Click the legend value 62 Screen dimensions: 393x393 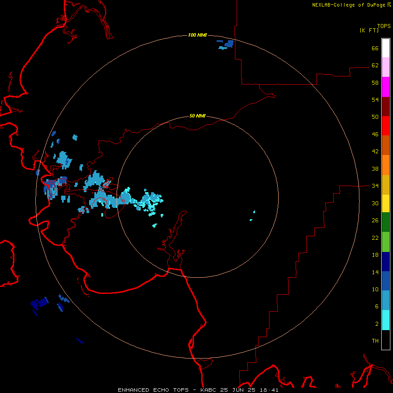[375, 65]
